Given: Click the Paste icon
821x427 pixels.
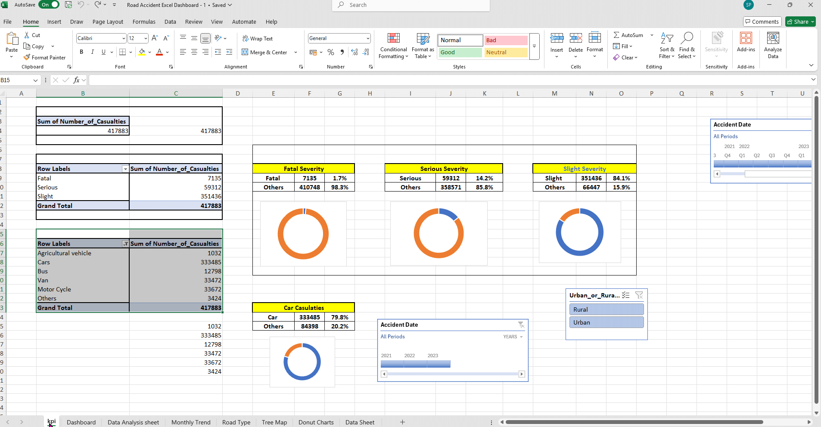Looking at the screenshot, I should coord(12,39).
